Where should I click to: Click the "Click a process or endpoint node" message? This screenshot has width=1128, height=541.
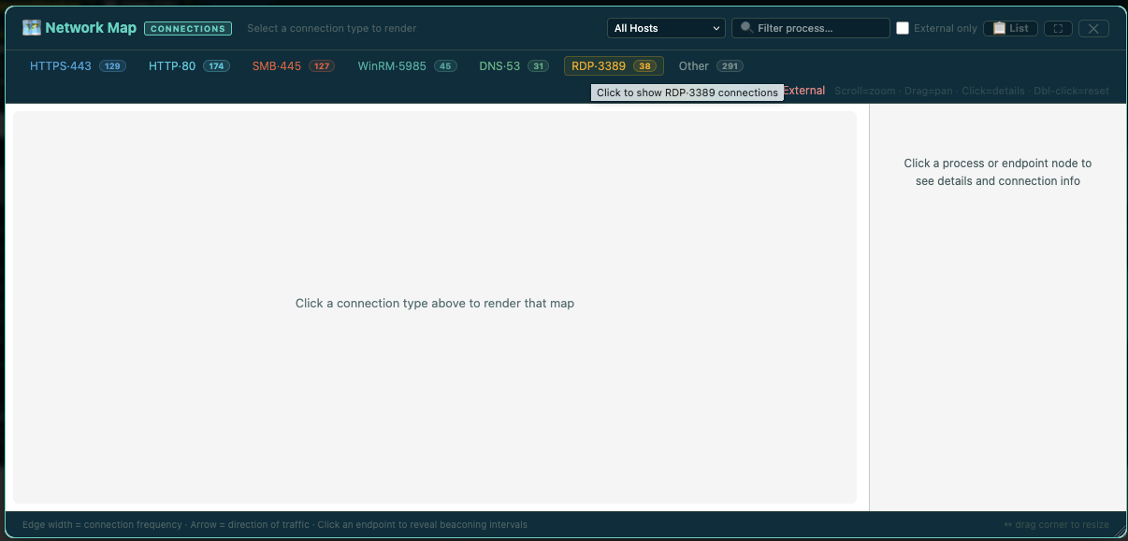pos(998,172)
